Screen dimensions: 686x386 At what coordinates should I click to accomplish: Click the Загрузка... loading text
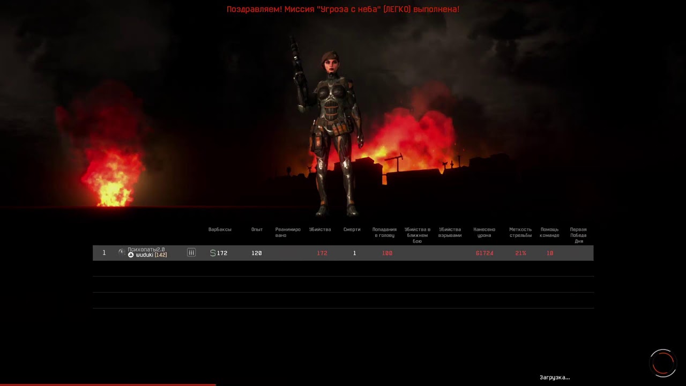(555, 377)
